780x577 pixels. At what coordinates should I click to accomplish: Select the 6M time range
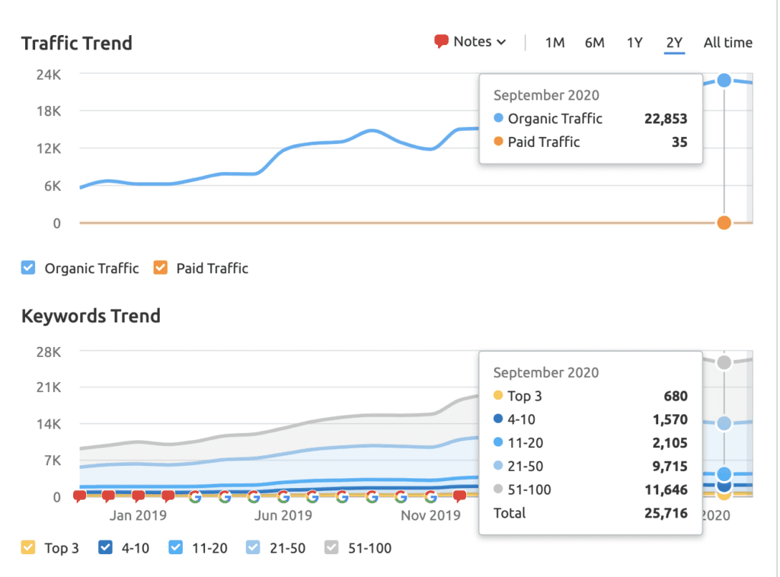click(594, 43)
